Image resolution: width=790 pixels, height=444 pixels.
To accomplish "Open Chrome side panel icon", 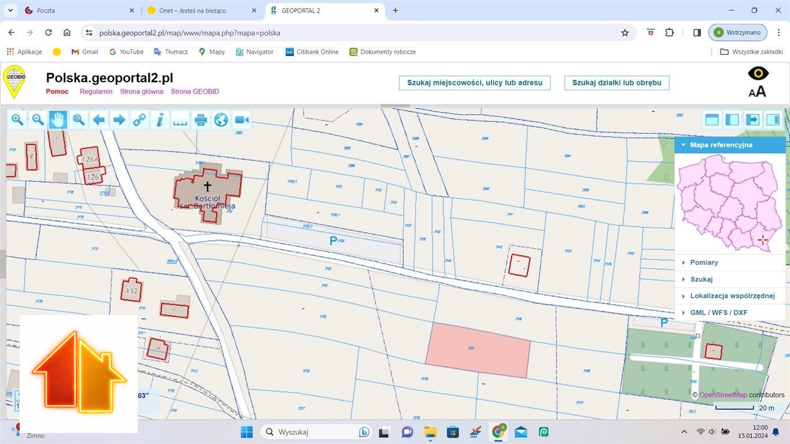I will click(x=697, y=33).
